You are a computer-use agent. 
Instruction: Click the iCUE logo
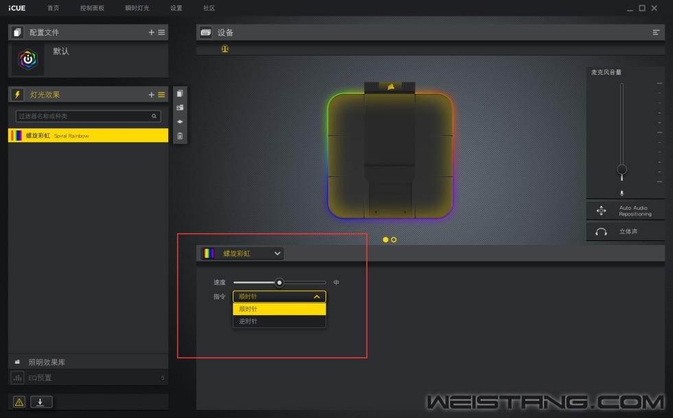coord(16,8)
